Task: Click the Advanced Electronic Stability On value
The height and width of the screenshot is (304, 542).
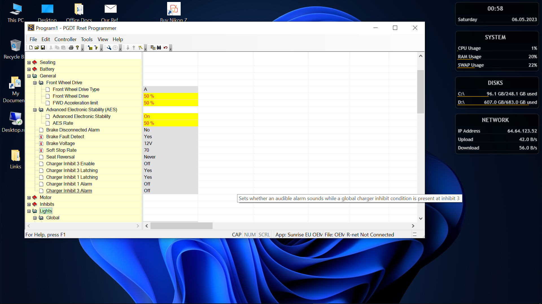Action: click(170, 117)
